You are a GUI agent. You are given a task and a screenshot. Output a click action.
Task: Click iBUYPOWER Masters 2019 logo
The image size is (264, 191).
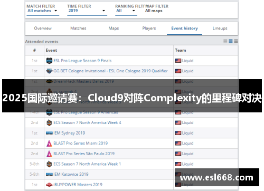pos(49,185)
